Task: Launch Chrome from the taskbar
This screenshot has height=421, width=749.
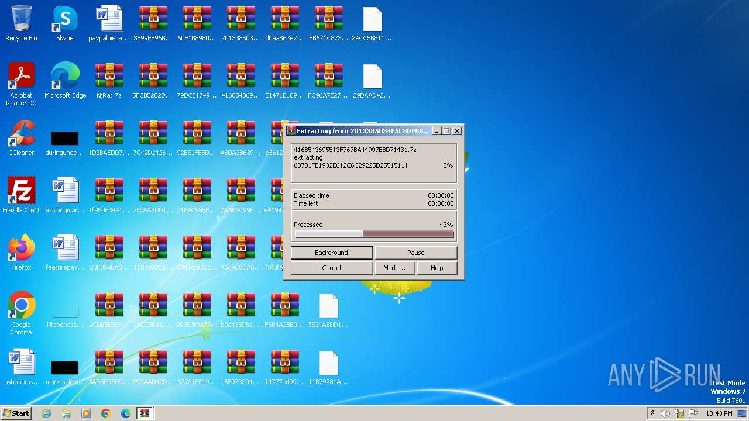Action: pyautogui.click(x=106, y=413)
